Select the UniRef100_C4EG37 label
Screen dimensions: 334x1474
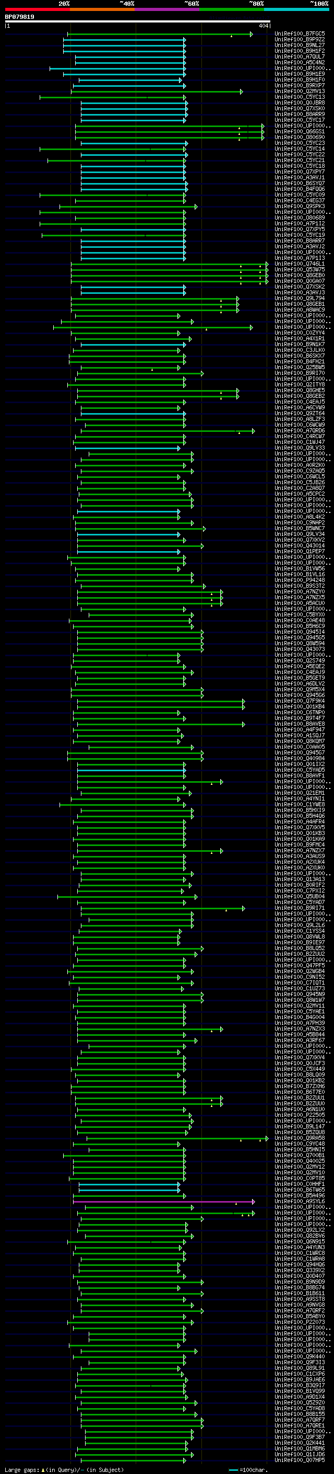pos(299,201)
